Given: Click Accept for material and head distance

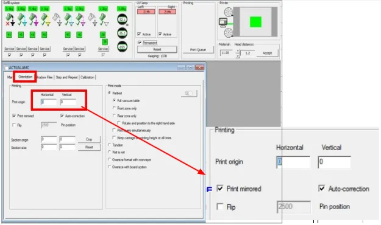Looking at the screenshot, I should click(x=267, y=53).
